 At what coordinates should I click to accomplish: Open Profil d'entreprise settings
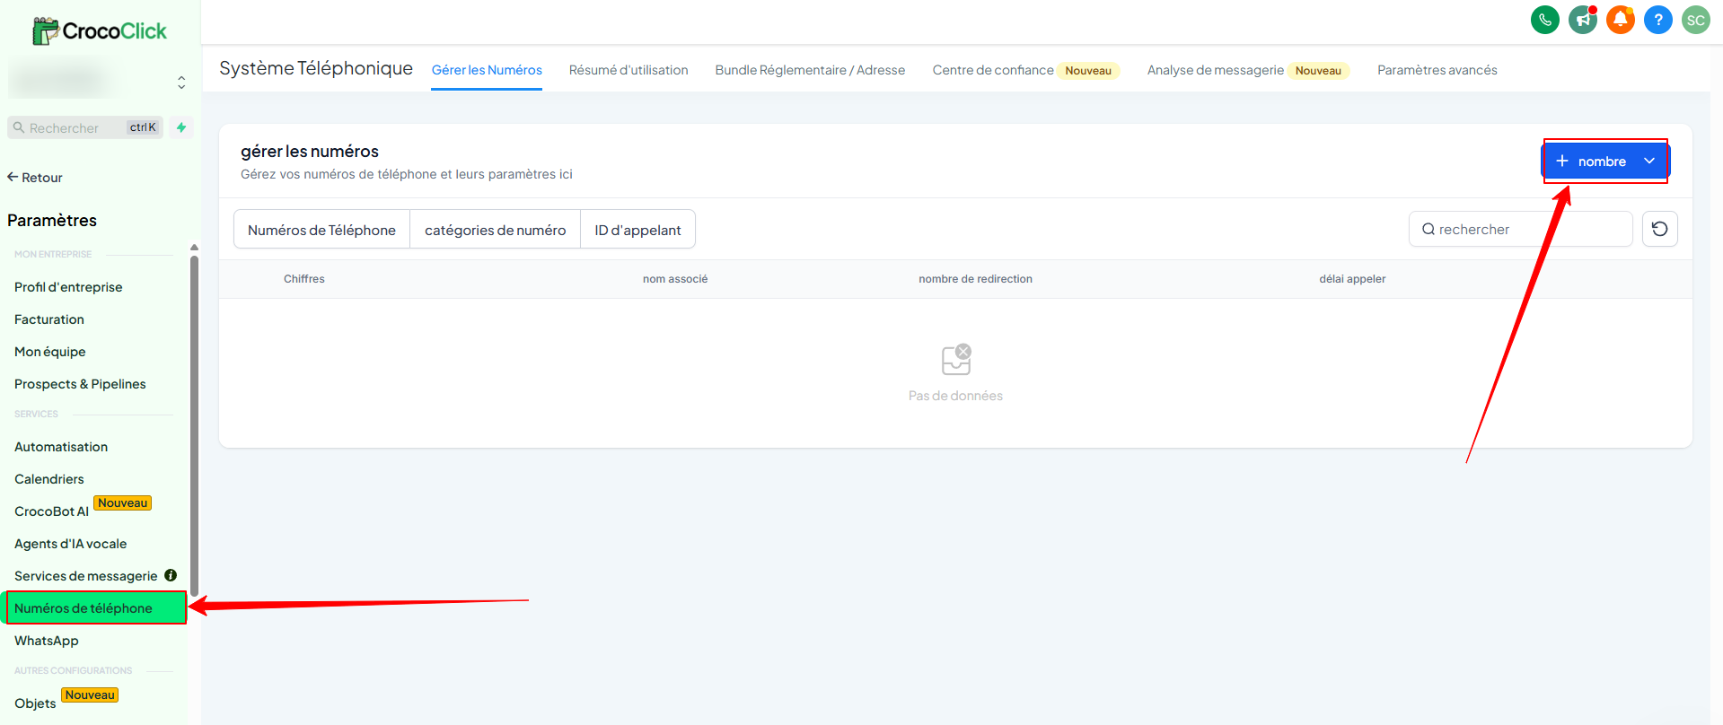(x=68, y=287)
